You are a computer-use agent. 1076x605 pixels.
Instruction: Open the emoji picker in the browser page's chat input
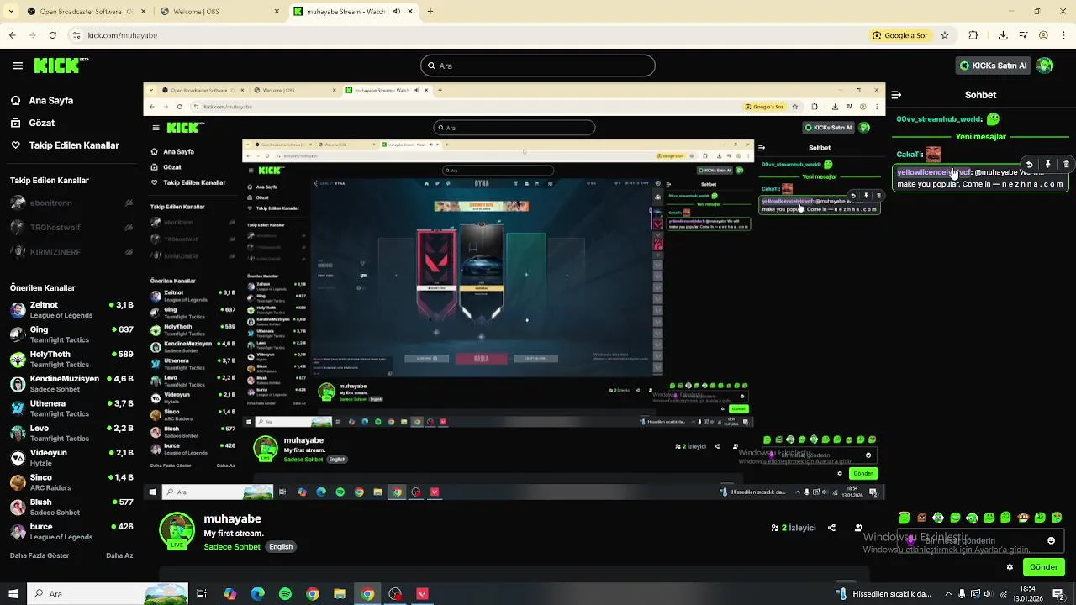(x=1051, y=540)
